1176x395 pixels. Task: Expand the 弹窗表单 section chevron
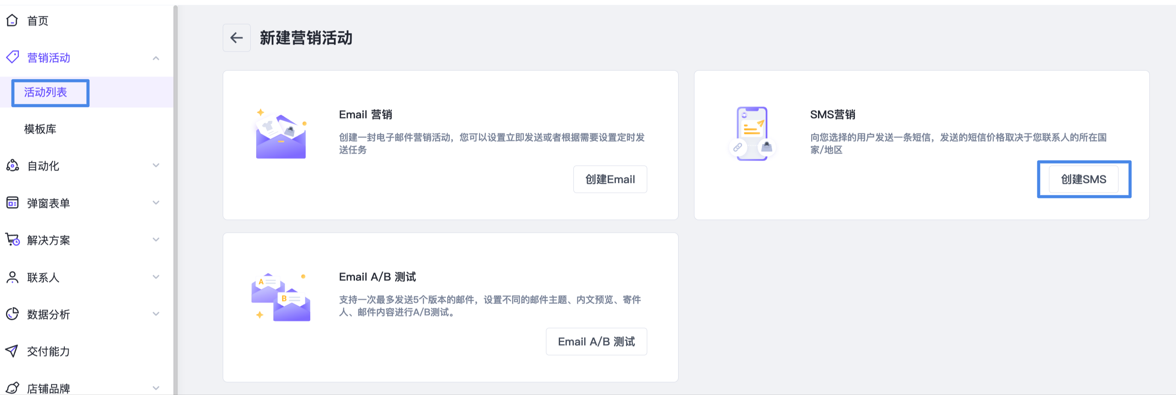coord(156,203)
